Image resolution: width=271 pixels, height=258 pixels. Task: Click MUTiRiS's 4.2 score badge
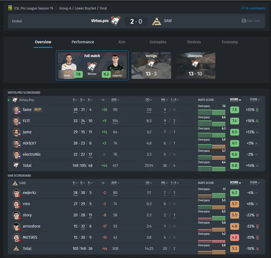coord(235,237)
